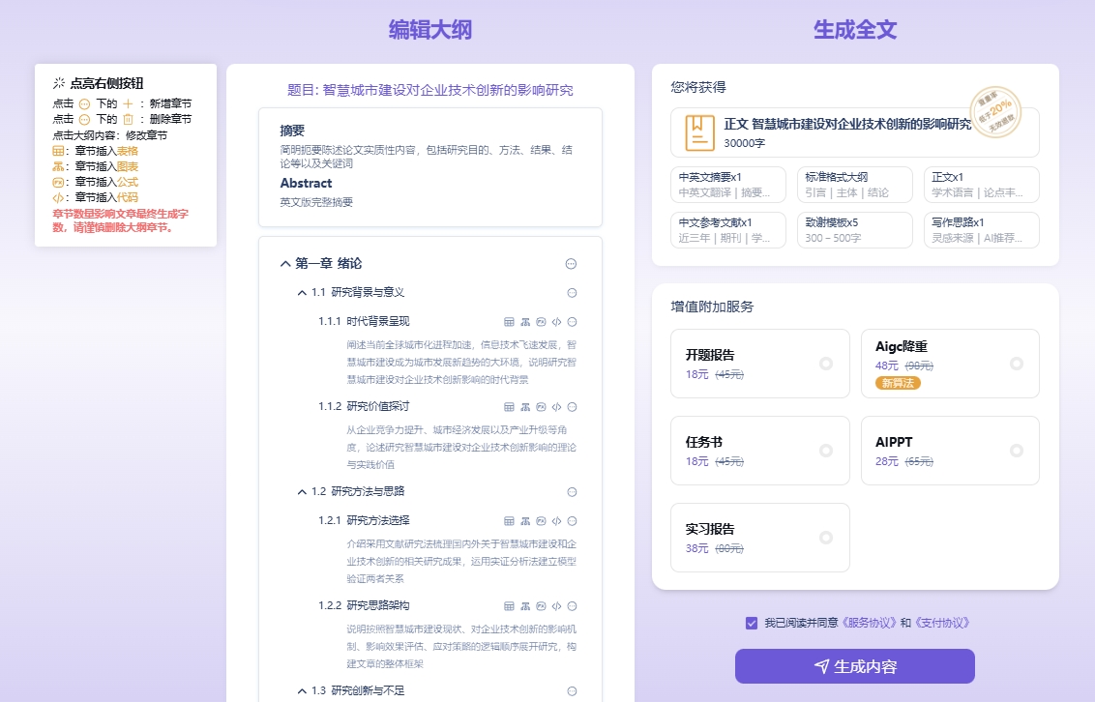Insert code into section 1.2.2 研究思路架构
1095x702 pixels.
tap(555, 606)
